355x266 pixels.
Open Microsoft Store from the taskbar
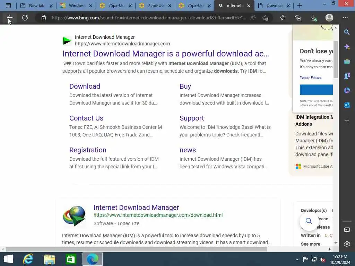point(71,259)
